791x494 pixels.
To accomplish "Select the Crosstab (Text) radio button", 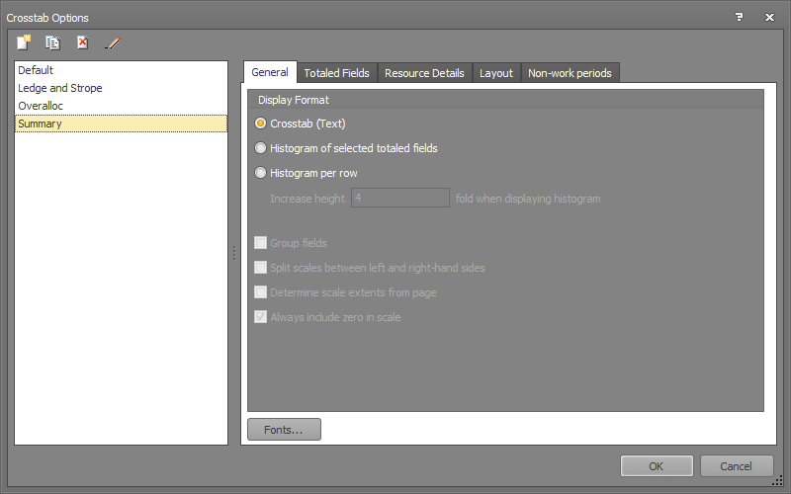I will pyautogui.click(x=261, y=123).
